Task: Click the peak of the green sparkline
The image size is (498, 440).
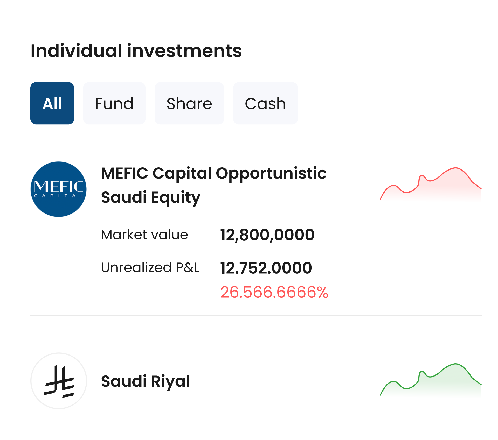Action: coord(455,364)
